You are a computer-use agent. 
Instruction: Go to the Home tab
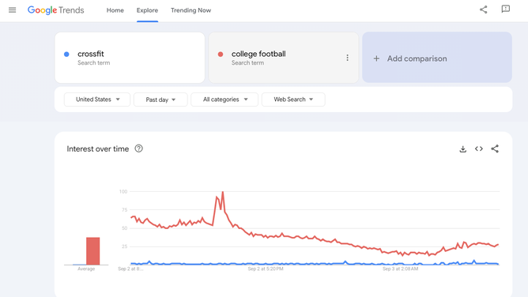115,10
